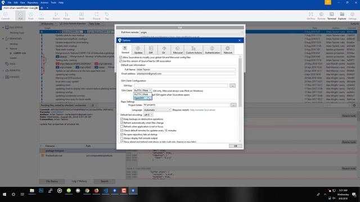Open the Git tab in Options
This screenshot has width=360, height=202.
tap(164, 50)
